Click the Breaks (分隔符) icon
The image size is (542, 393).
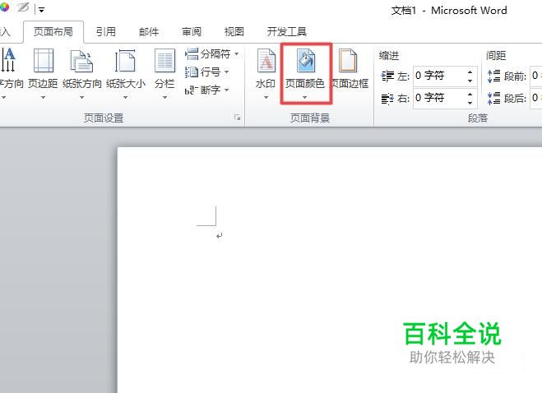click(x=191, y=54)
